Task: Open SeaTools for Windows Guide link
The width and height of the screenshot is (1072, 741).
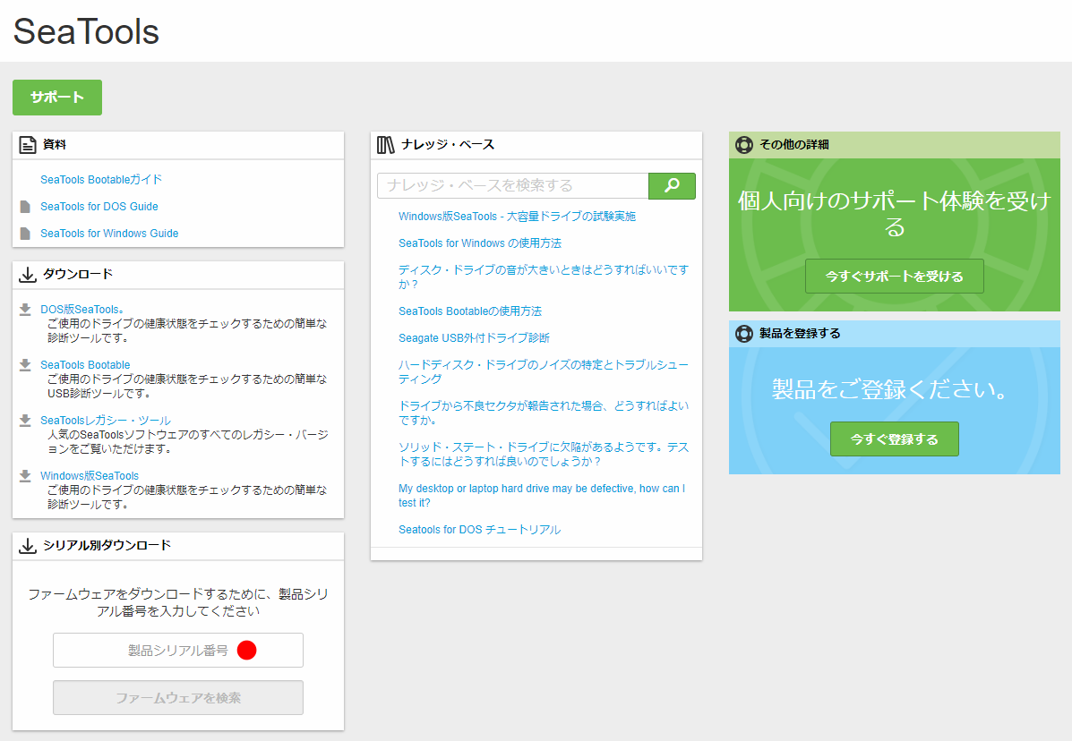Action: click(x=109, y=233)
